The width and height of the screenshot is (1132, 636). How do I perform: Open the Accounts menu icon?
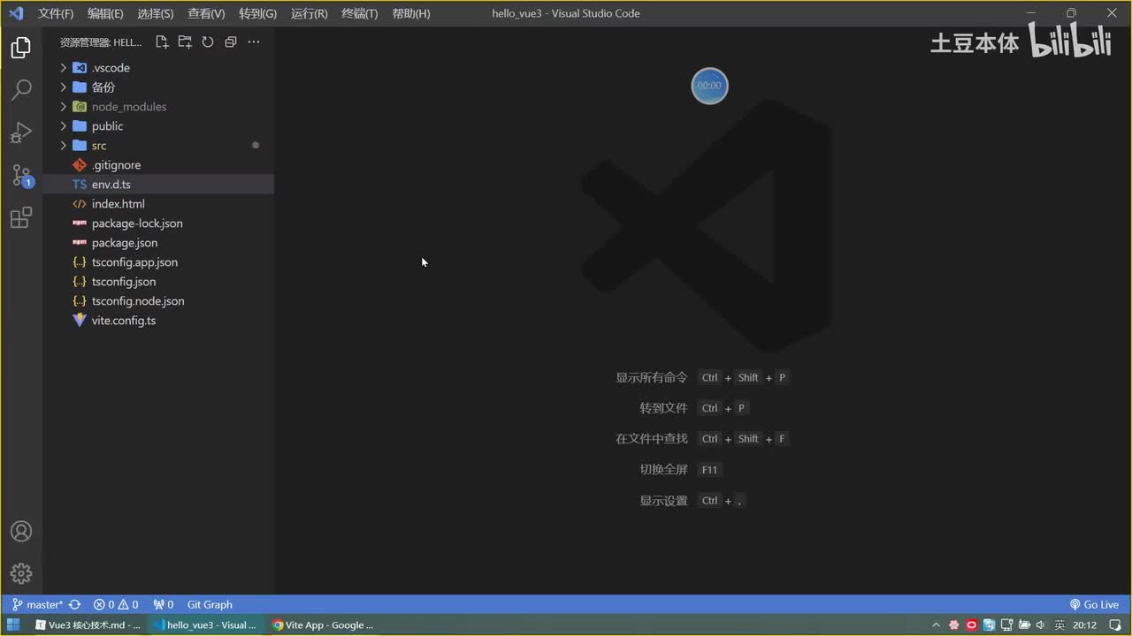21,532
